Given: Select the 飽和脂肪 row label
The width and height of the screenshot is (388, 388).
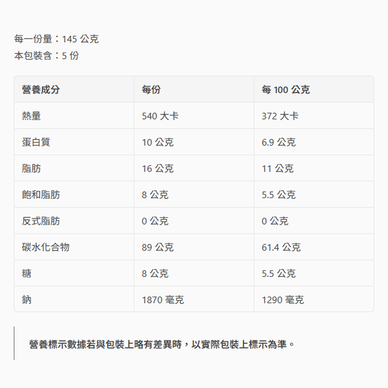Looking at the screenshot, I should [41, 194].
